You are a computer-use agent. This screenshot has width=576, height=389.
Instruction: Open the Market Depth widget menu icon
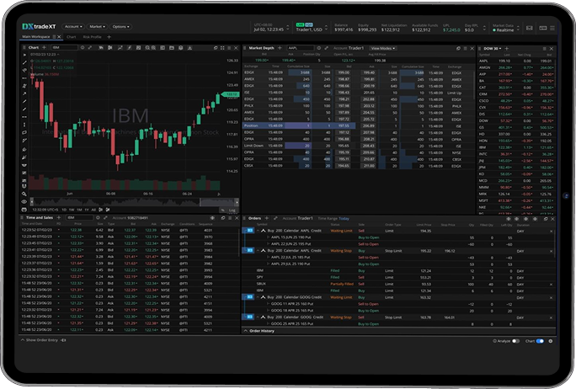pyautogui.click(x=466, y=49)
